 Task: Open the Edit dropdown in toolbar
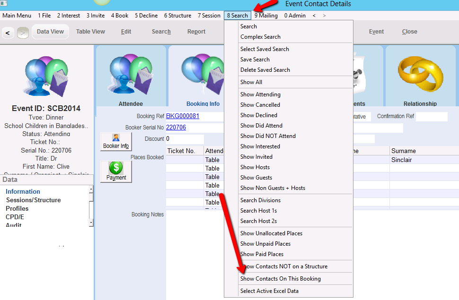coord(126,32)
